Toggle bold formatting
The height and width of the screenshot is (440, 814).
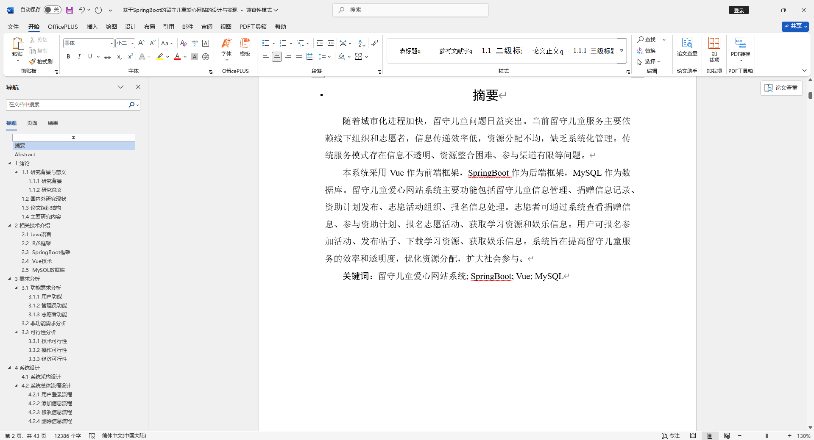[x=68, y=56]
